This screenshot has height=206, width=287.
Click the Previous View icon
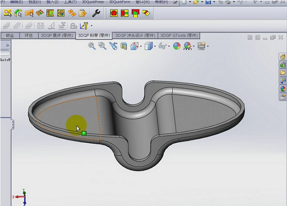pyautogui.click(x=113, y=46)
